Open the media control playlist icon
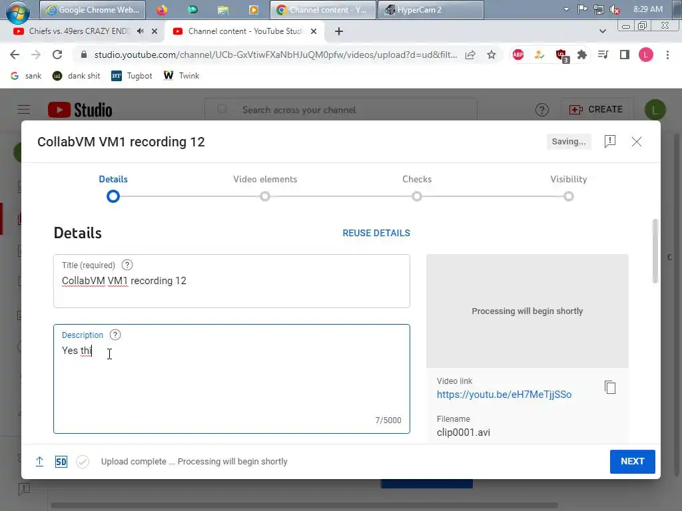The width and height of the screenshot is (682, 511). pos(603,55)
